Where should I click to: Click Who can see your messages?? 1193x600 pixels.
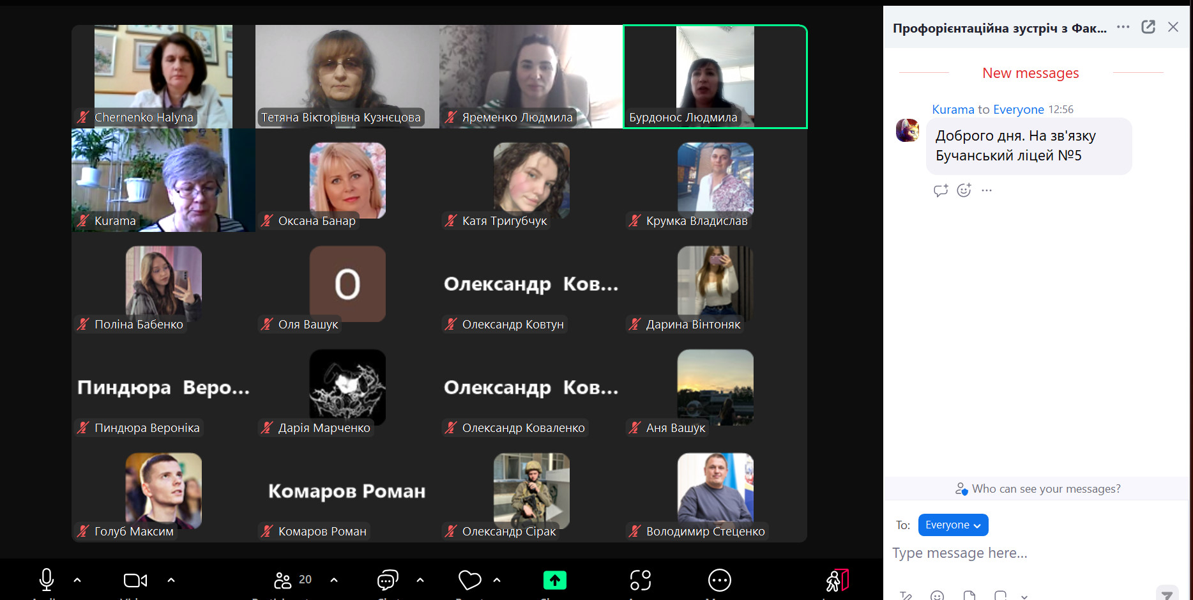(x=1038, y=489)
